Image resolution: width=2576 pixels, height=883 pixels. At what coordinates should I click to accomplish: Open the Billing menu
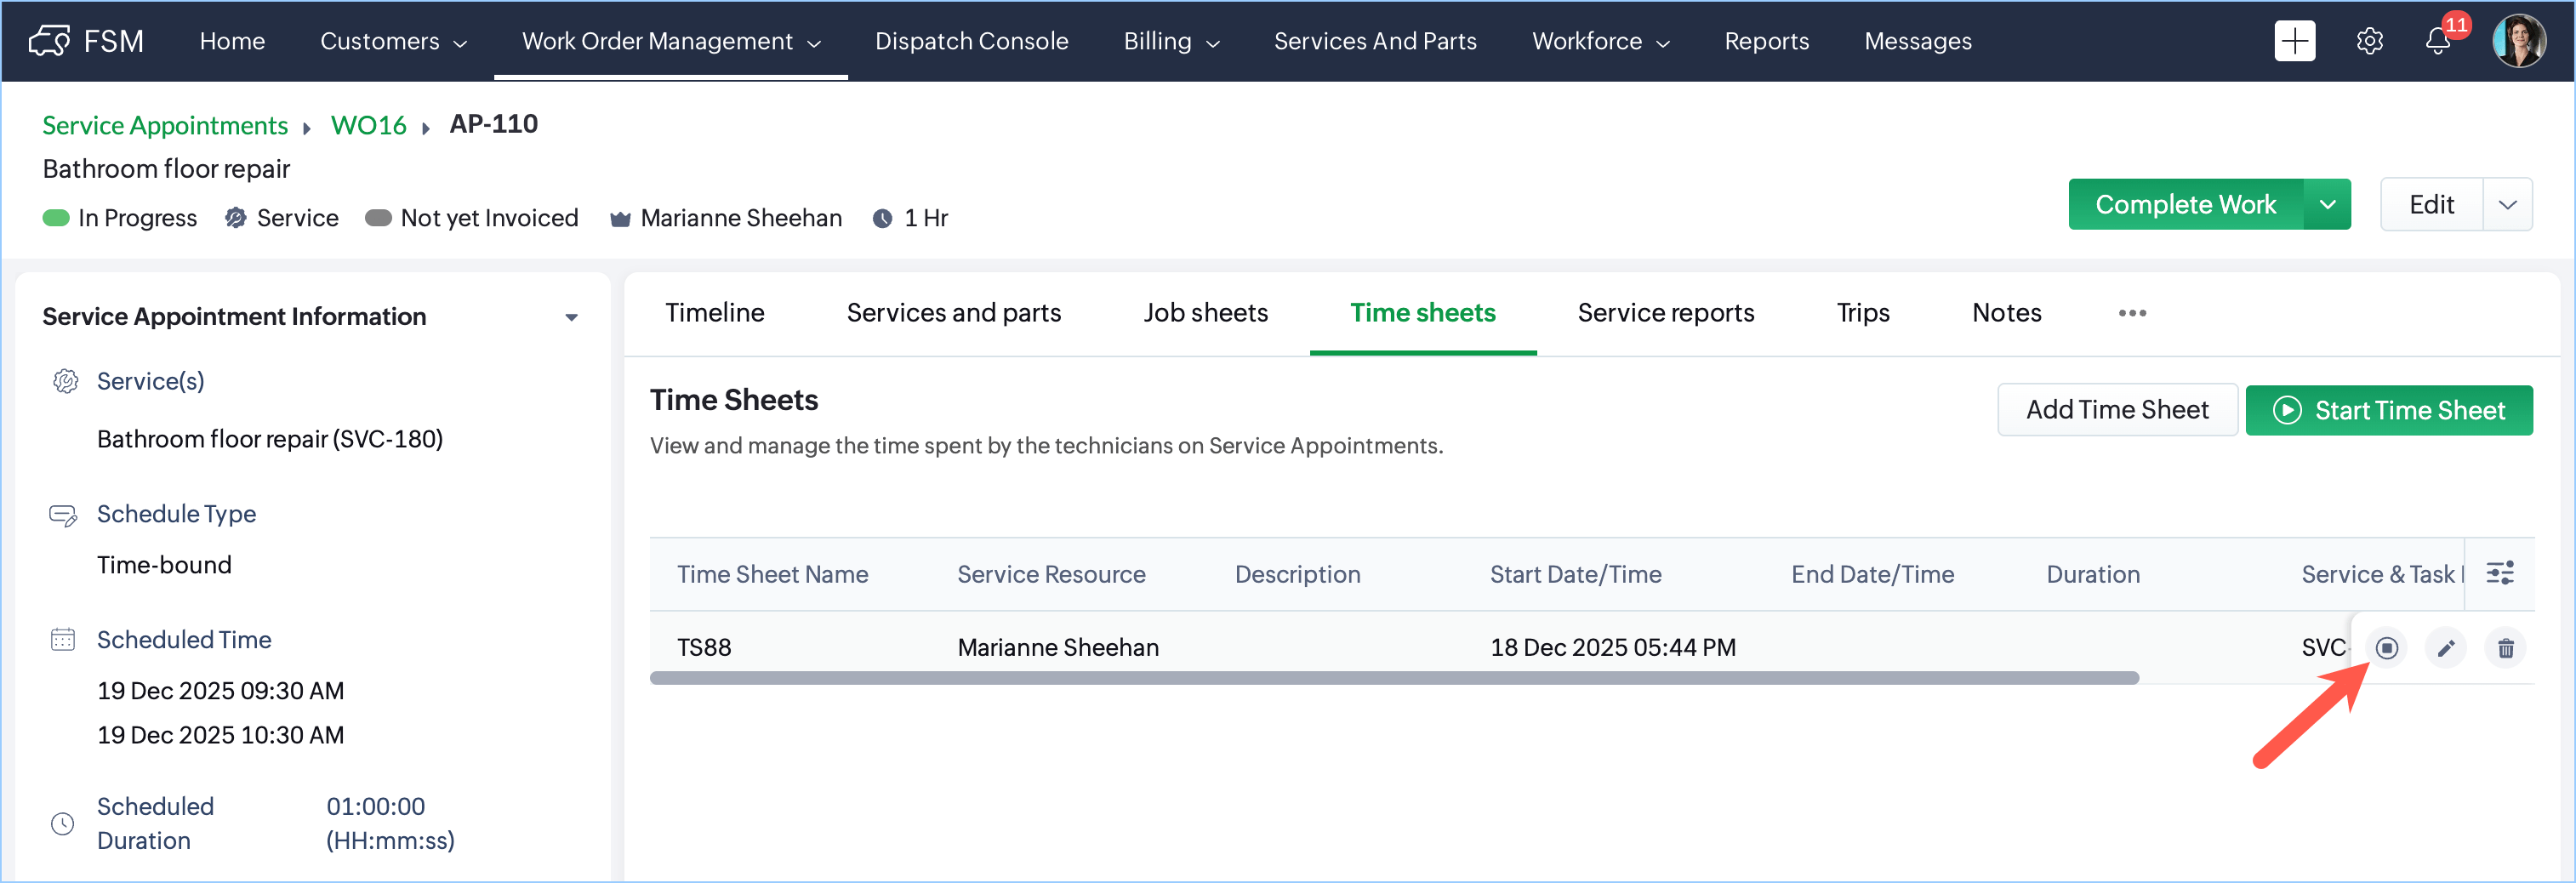(x=1171, y=41)
